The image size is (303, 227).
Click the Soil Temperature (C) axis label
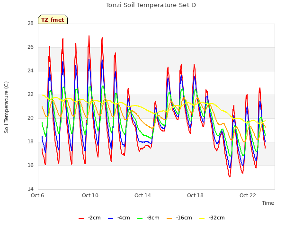click(6, 107)
